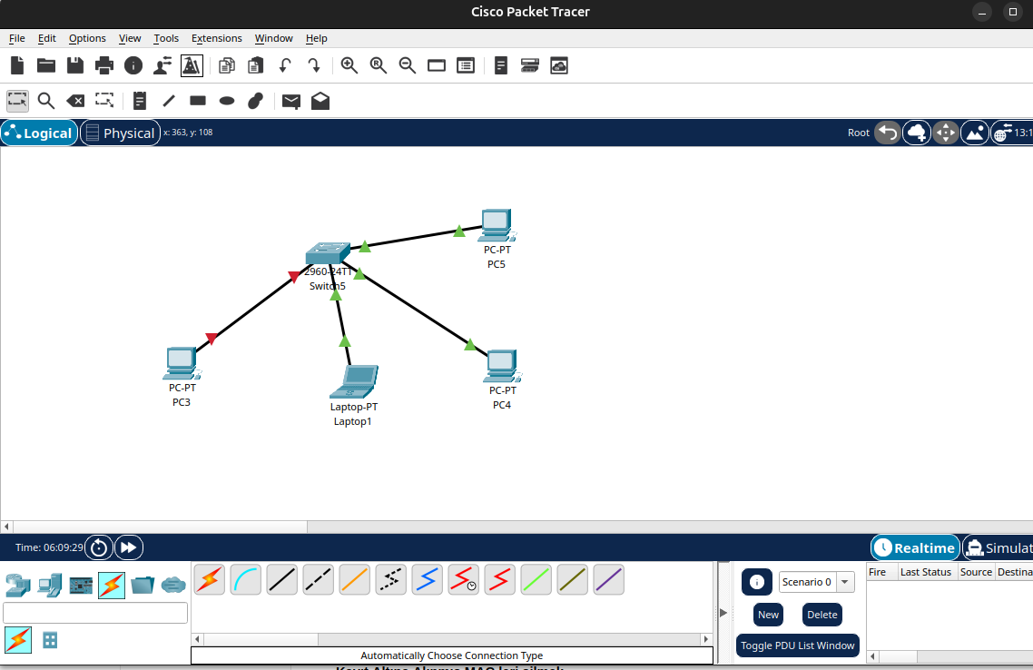This screenshot has height=670, width=1033.
Task: Select the Inspect magnifier tool
Action: [x=45, y=101]
